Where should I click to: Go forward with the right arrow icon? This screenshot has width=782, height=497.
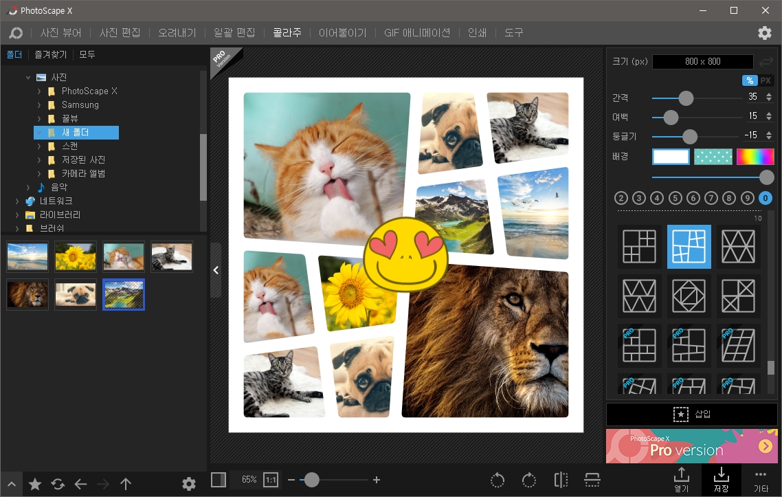[103, 484]
